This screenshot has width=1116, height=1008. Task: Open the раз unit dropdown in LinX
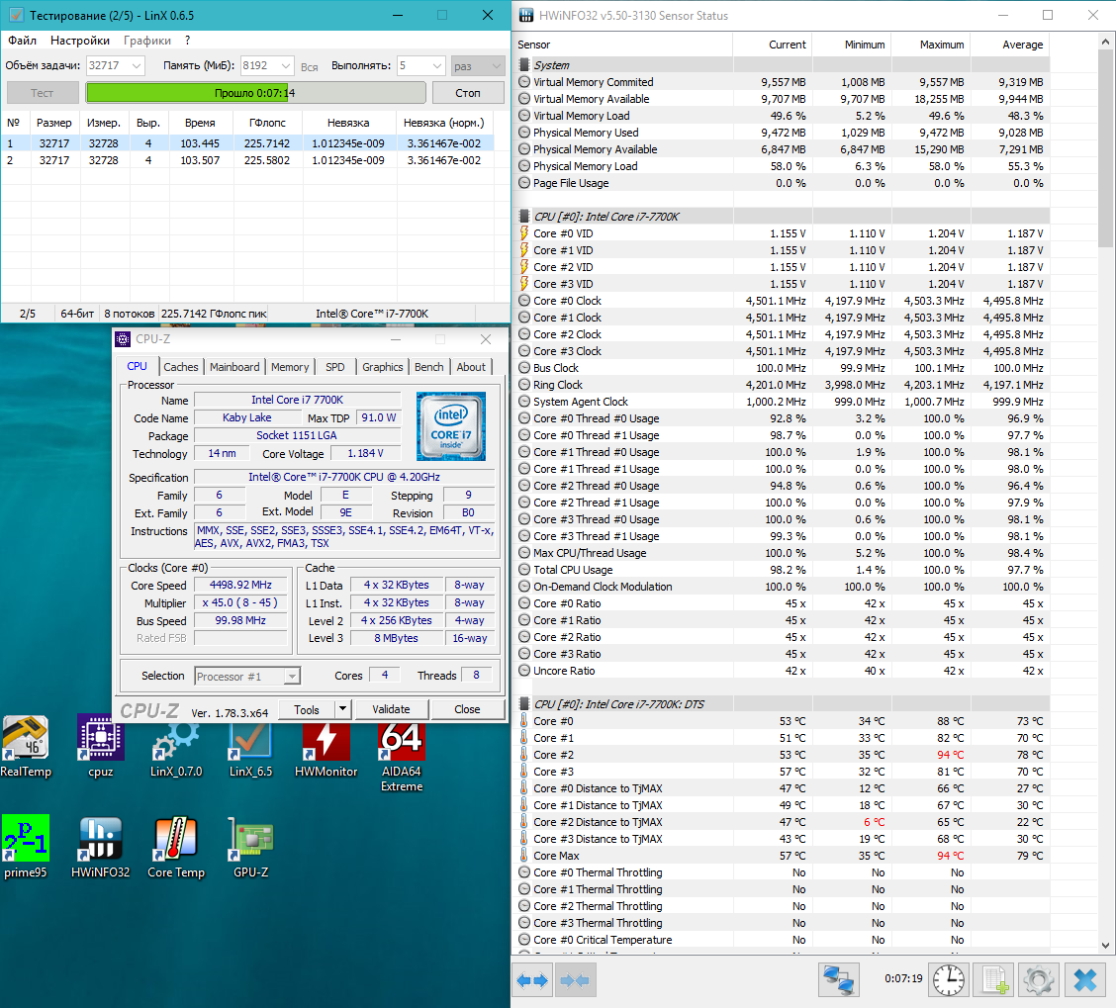click(x=478, y=65)
